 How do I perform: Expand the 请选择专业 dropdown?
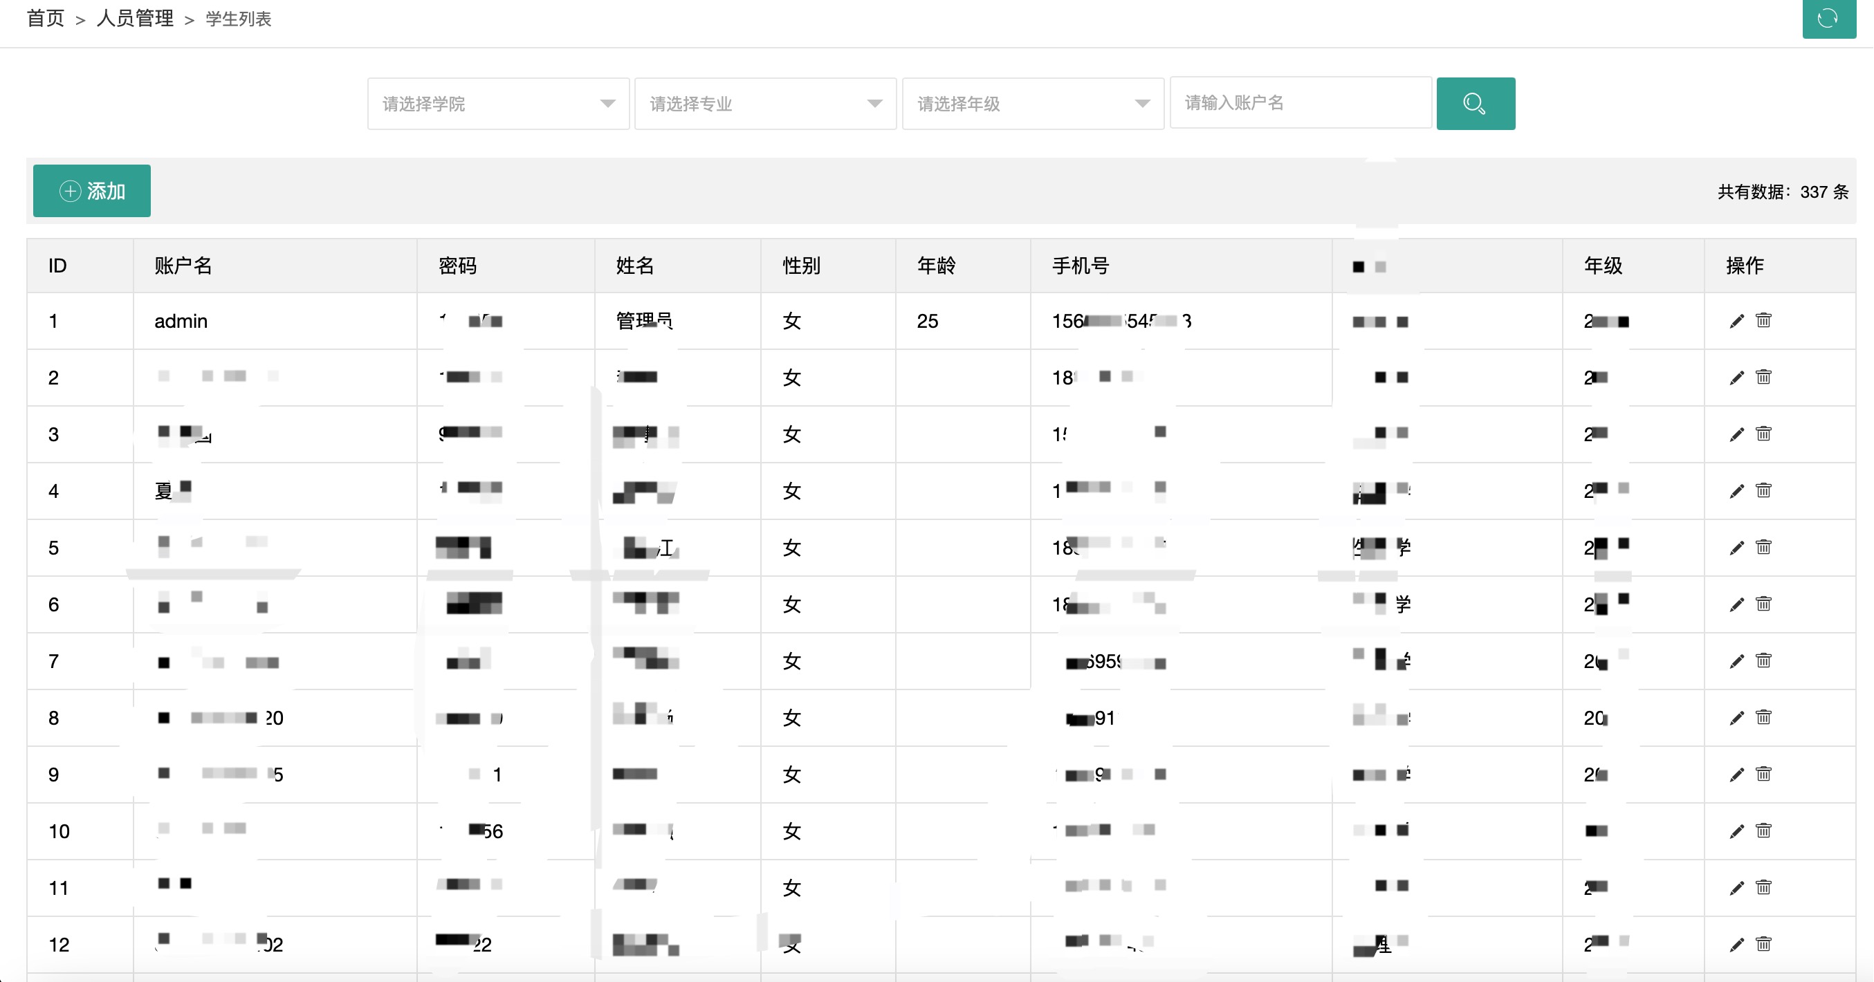click(x=764, y=104)
